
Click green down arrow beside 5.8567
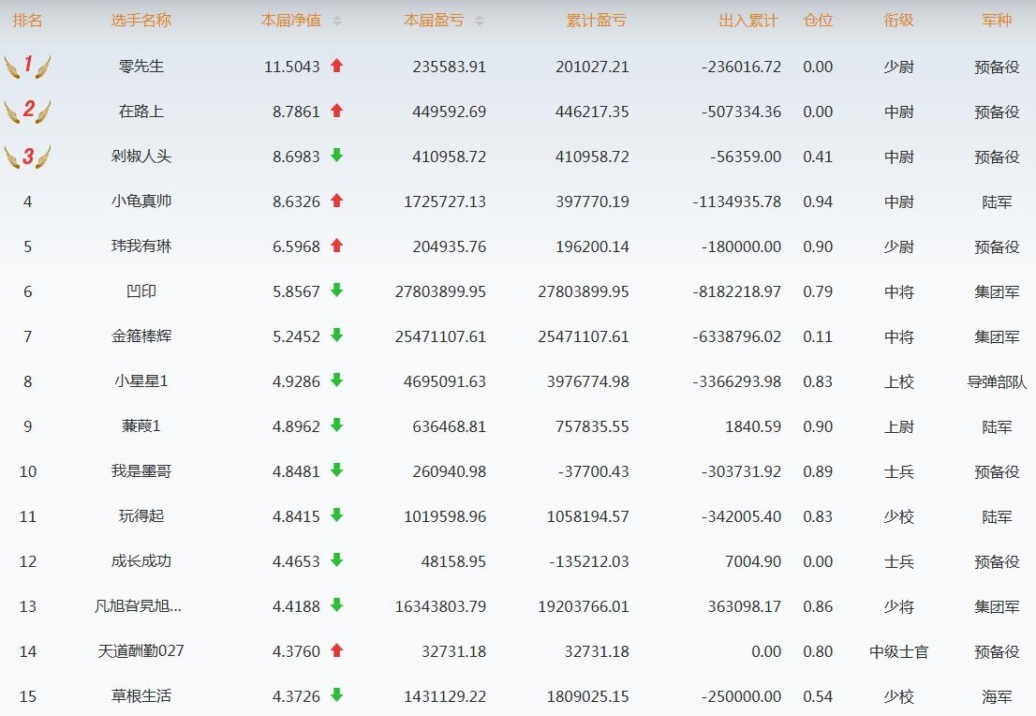(x=337, y=291)
